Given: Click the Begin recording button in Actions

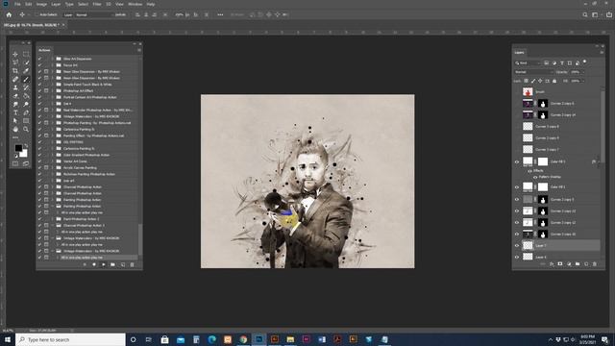Looking at the screenshot, I should (x=94, y=265).
